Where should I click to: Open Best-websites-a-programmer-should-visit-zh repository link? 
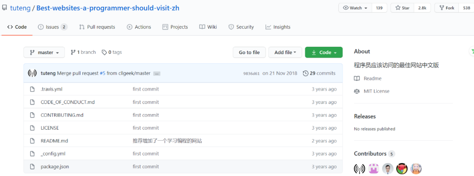click(108, 8)
